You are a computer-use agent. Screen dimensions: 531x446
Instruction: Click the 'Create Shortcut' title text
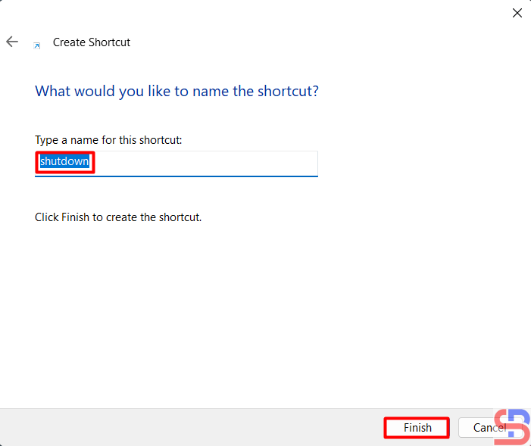tap(92, 42)
